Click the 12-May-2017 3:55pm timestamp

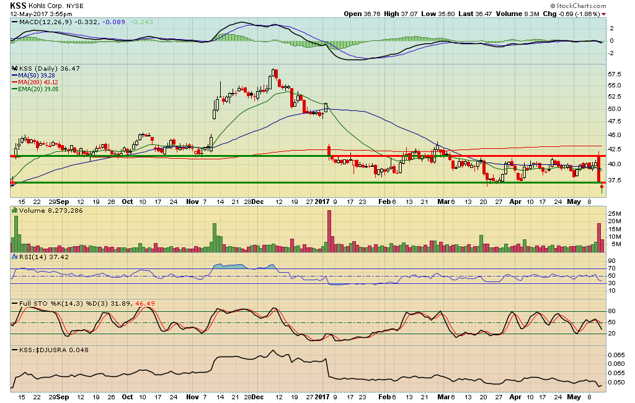(41, 14)
